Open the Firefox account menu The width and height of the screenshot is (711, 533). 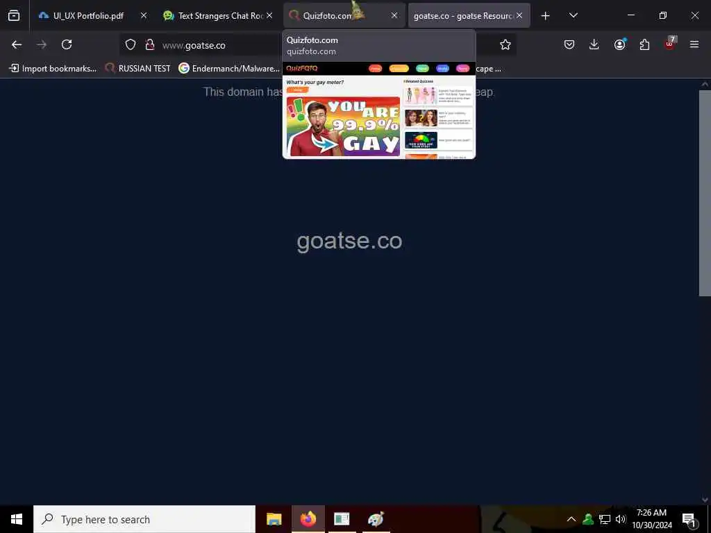click(619, 44)
